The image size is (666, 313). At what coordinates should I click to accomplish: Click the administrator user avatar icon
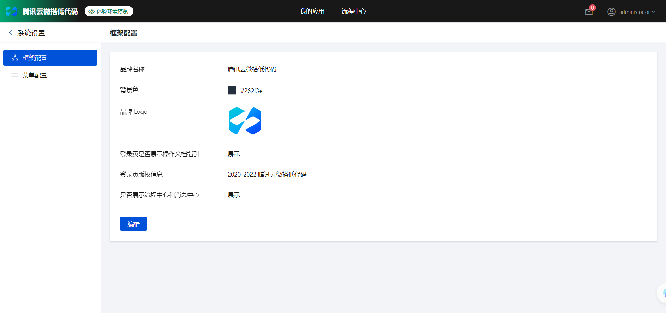pyautogui.click(x=611, y=12)
